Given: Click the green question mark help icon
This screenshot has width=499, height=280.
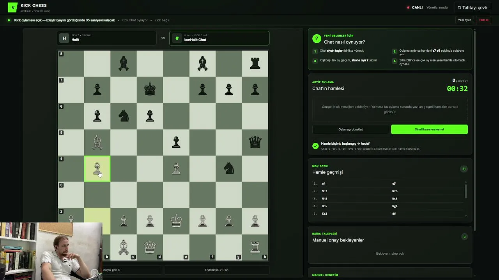Looking at the screenshot, I should point(317,38).
